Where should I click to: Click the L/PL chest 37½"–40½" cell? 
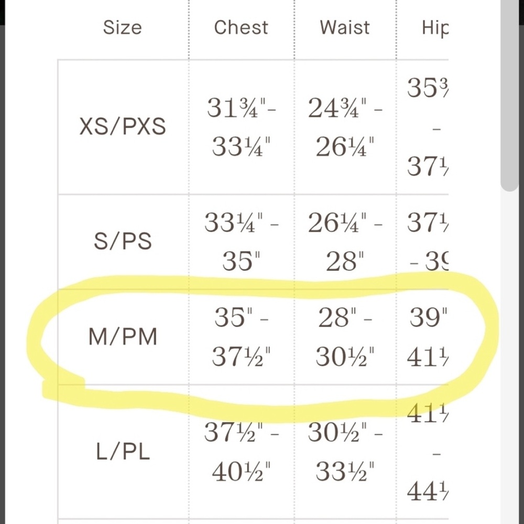click(241, 452)
